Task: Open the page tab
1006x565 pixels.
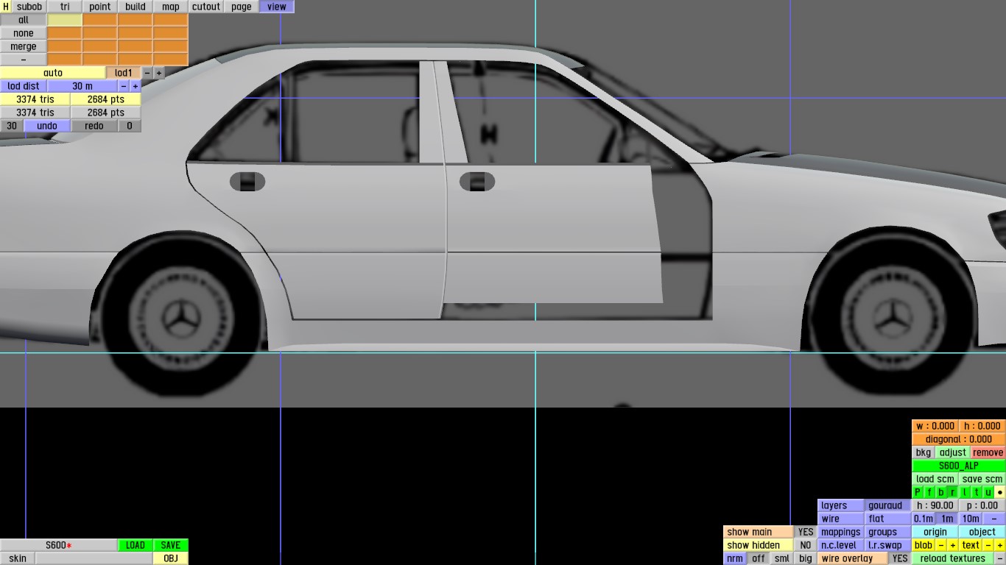Action: tap(242, 7)
